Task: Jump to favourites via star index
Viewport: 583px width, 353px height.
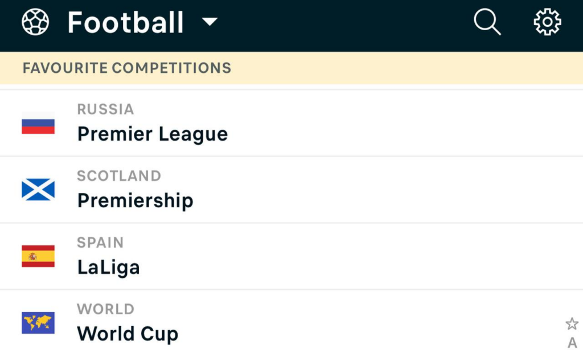Action: (572, 323)
